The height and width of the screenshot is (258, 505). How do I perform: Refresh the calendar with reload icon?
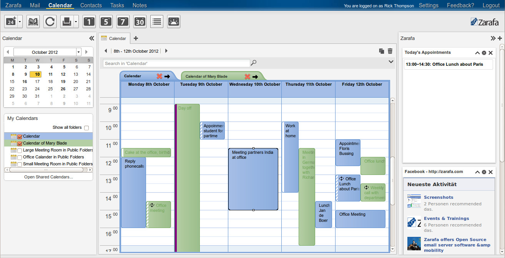[x=50, y=22]
